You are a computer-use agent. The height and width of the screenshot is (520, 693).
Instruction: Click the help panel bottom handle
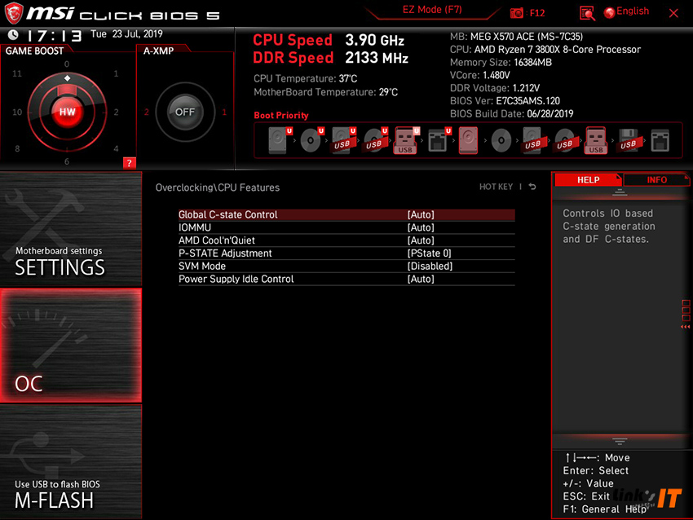coord(620,441)
